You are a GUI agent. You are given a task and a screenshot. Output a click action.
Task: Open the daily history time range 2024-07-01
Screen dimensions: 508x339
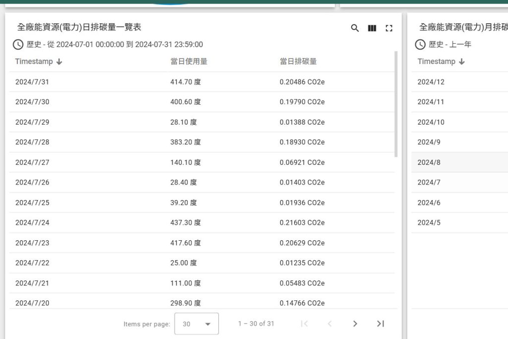115,45
